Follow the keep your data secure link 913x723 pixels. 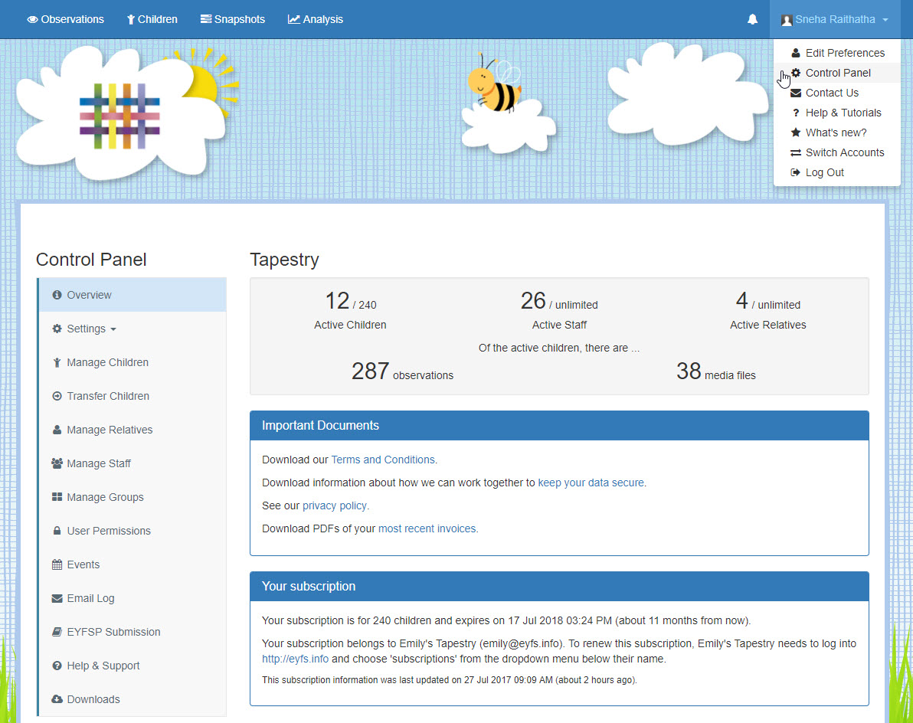(x=591, y=483)
